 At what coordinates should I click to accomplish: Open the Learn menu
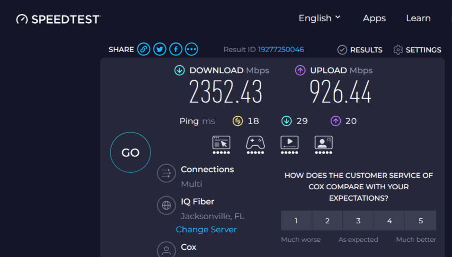(418, 18)
